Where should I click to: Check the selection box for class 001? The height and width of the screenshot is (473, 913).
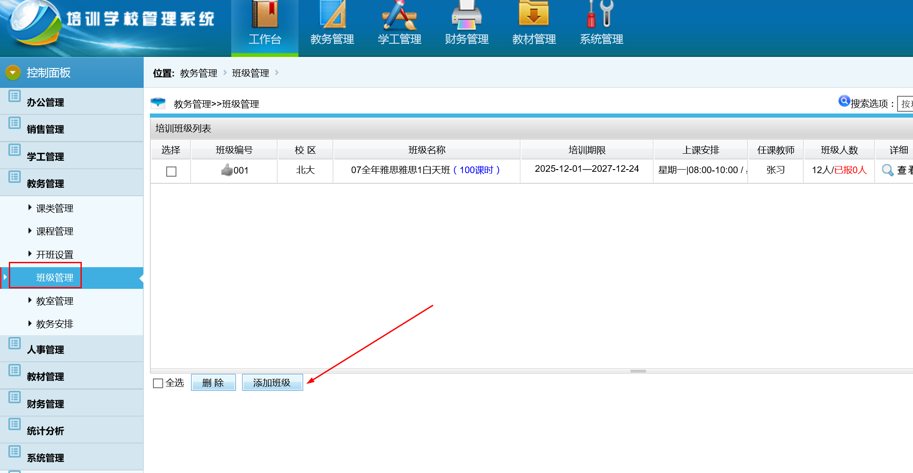171,171
